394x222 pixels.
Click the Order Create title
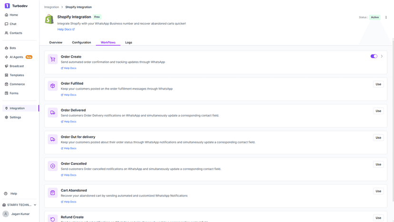pyautogui.click(x=71, y=57)
